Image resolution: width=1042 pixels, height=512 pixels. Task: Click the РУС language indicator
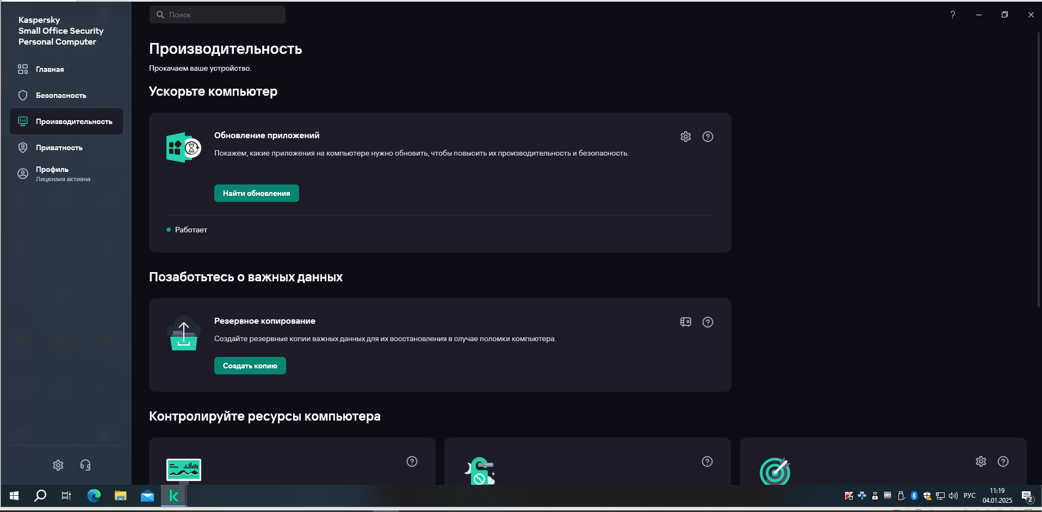click(x=969, y=496)
